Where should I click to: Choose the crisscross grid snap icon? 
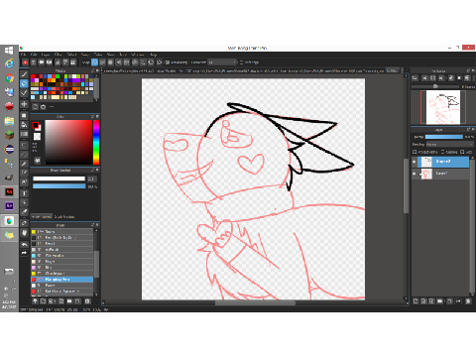[110, 62]
